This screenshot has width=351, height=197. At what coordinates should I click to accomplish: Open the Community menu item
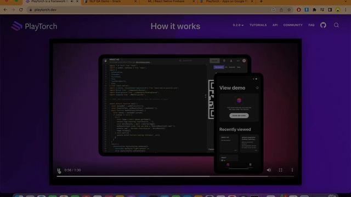[x=293, y=25]
